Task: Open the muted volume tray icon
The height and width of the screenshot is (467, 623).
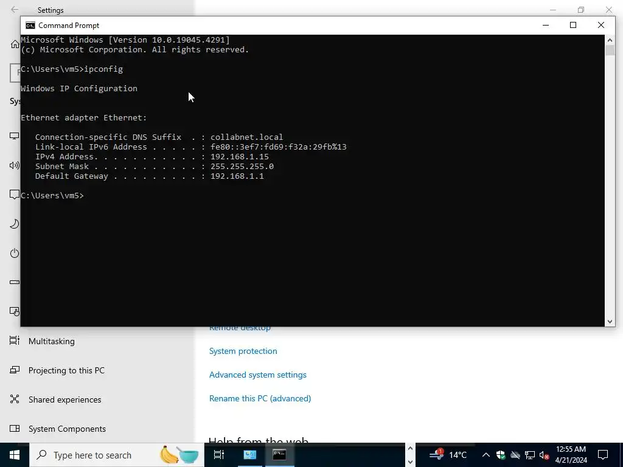Action: pyautogui.click(x=544, y=455)
